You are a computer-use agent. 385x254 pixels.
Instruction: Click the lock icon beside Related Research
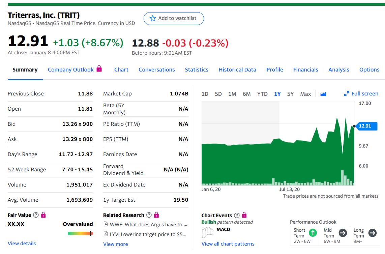156,215
